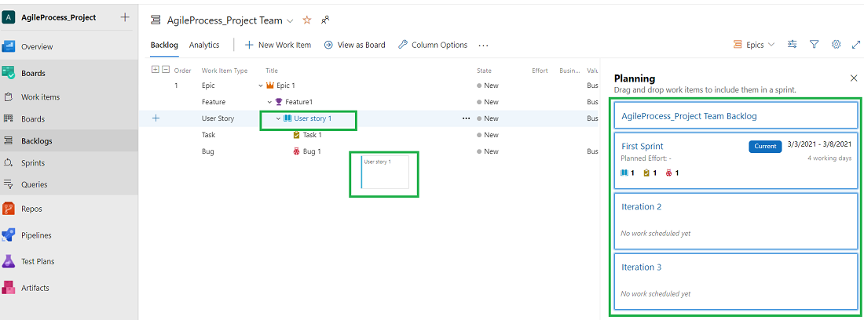Go to Pipelines in the sidebar
The height and width of the screenshot is (320, 864).
(35, 235)
